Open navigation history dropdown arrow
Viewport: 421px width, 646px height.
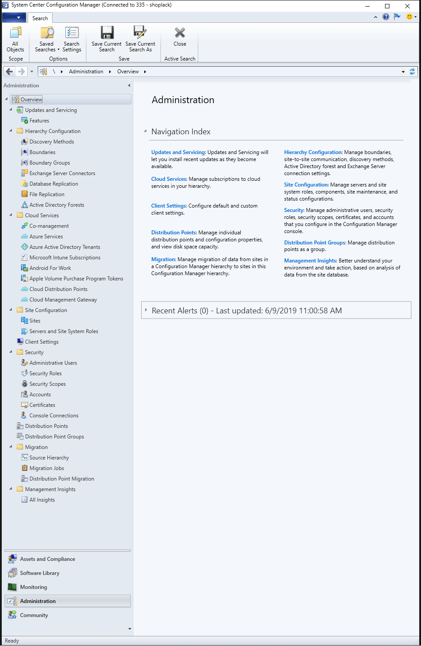click(32, 72)
